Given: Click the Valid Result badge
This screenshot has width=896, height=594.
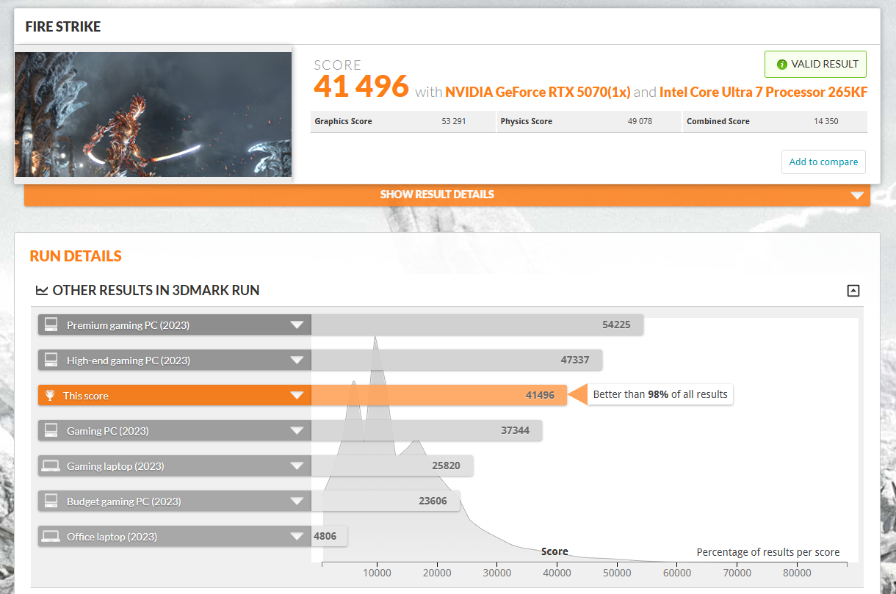Looking at the screenshot, I should (x=815, y=65).
